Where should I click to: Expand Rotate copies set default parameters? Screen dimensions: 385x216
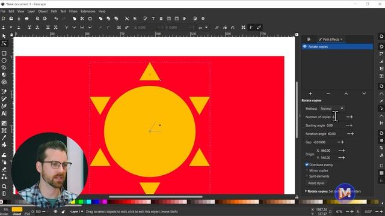(x=306, y=191)
